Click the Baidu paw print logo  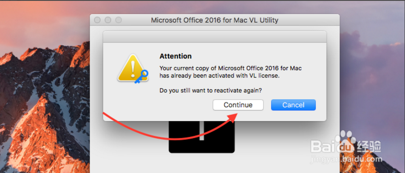[x=346, y=140]
